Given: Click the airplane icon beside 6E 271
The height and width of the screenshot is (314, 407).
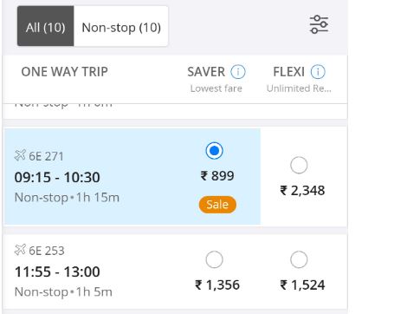Looking at the screenshot, I should [20, 155].
